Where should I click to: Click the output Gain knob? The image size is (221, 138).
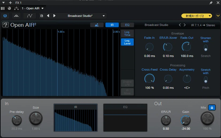186,121
